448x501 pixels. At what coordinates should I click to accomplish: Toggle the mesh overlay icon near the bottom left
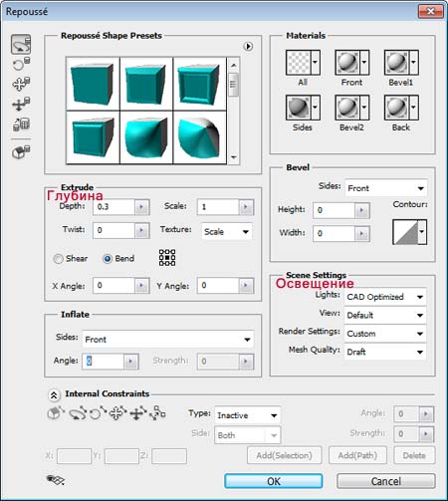pos(55,479)
